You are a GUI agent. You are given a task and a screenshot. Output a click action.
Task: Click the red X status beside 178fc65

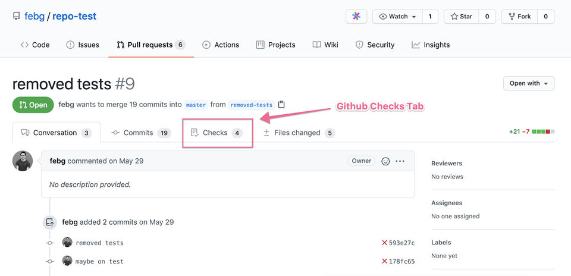pos(384,261)
